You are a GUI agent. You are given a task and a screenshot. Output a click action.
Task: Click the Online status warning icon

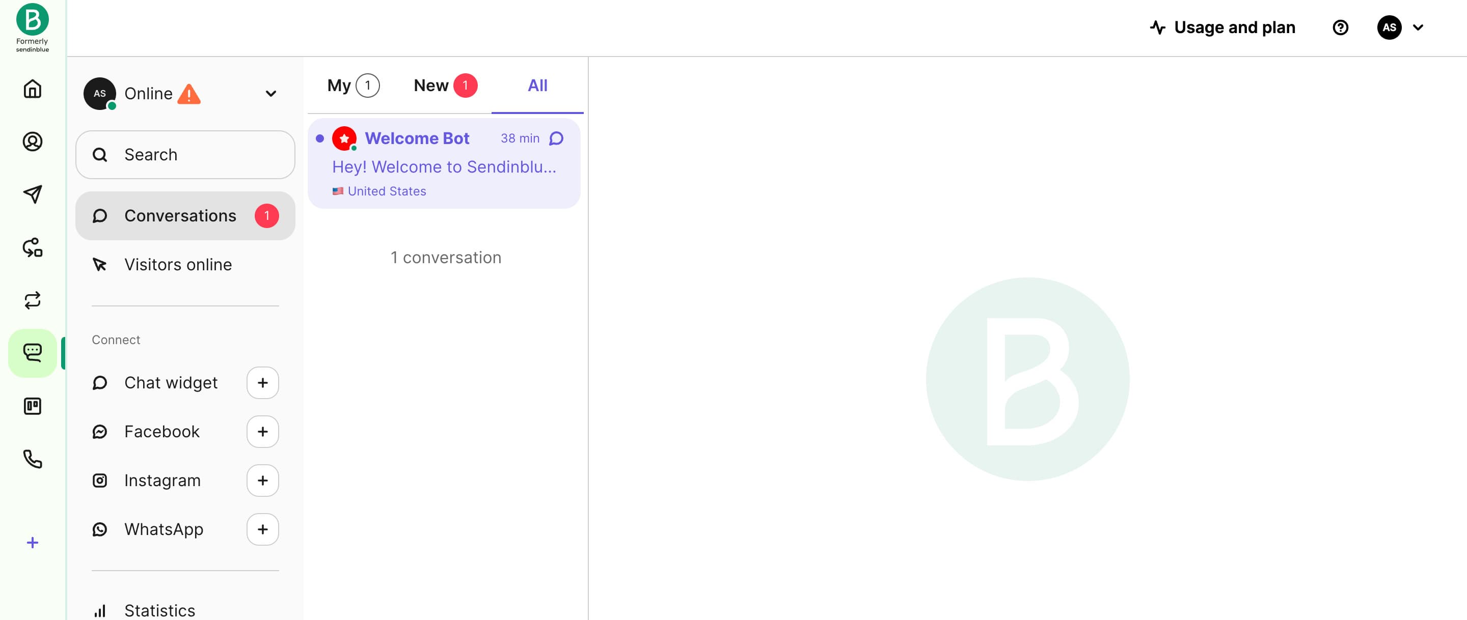pos(188,94)
